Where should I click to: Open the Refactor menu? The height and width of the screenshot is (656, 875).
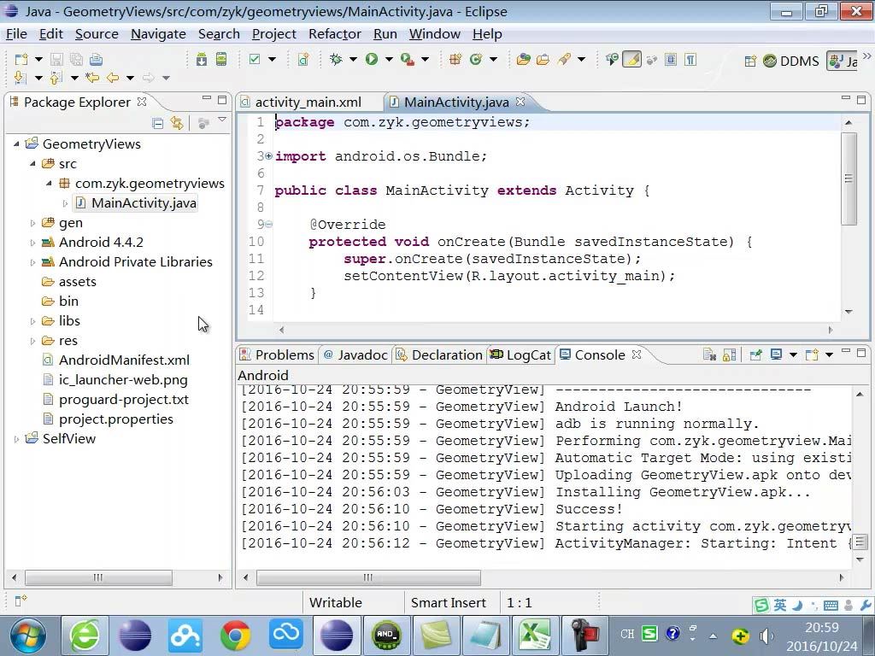(x=334, y=34)
